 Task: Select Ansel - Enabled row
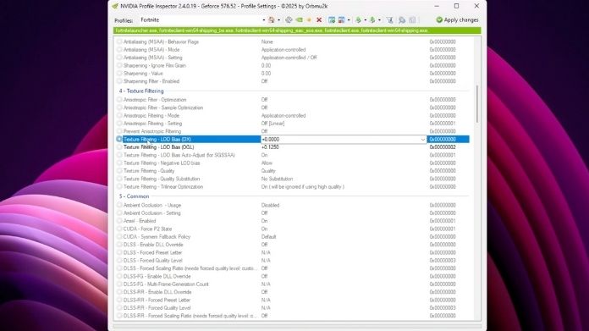click(293, 221)
